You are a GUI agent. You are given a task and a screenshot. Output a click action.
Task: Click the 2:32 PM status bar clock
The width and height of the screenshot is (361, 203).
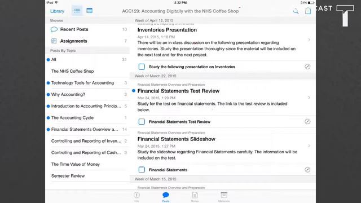click(180, 3)
